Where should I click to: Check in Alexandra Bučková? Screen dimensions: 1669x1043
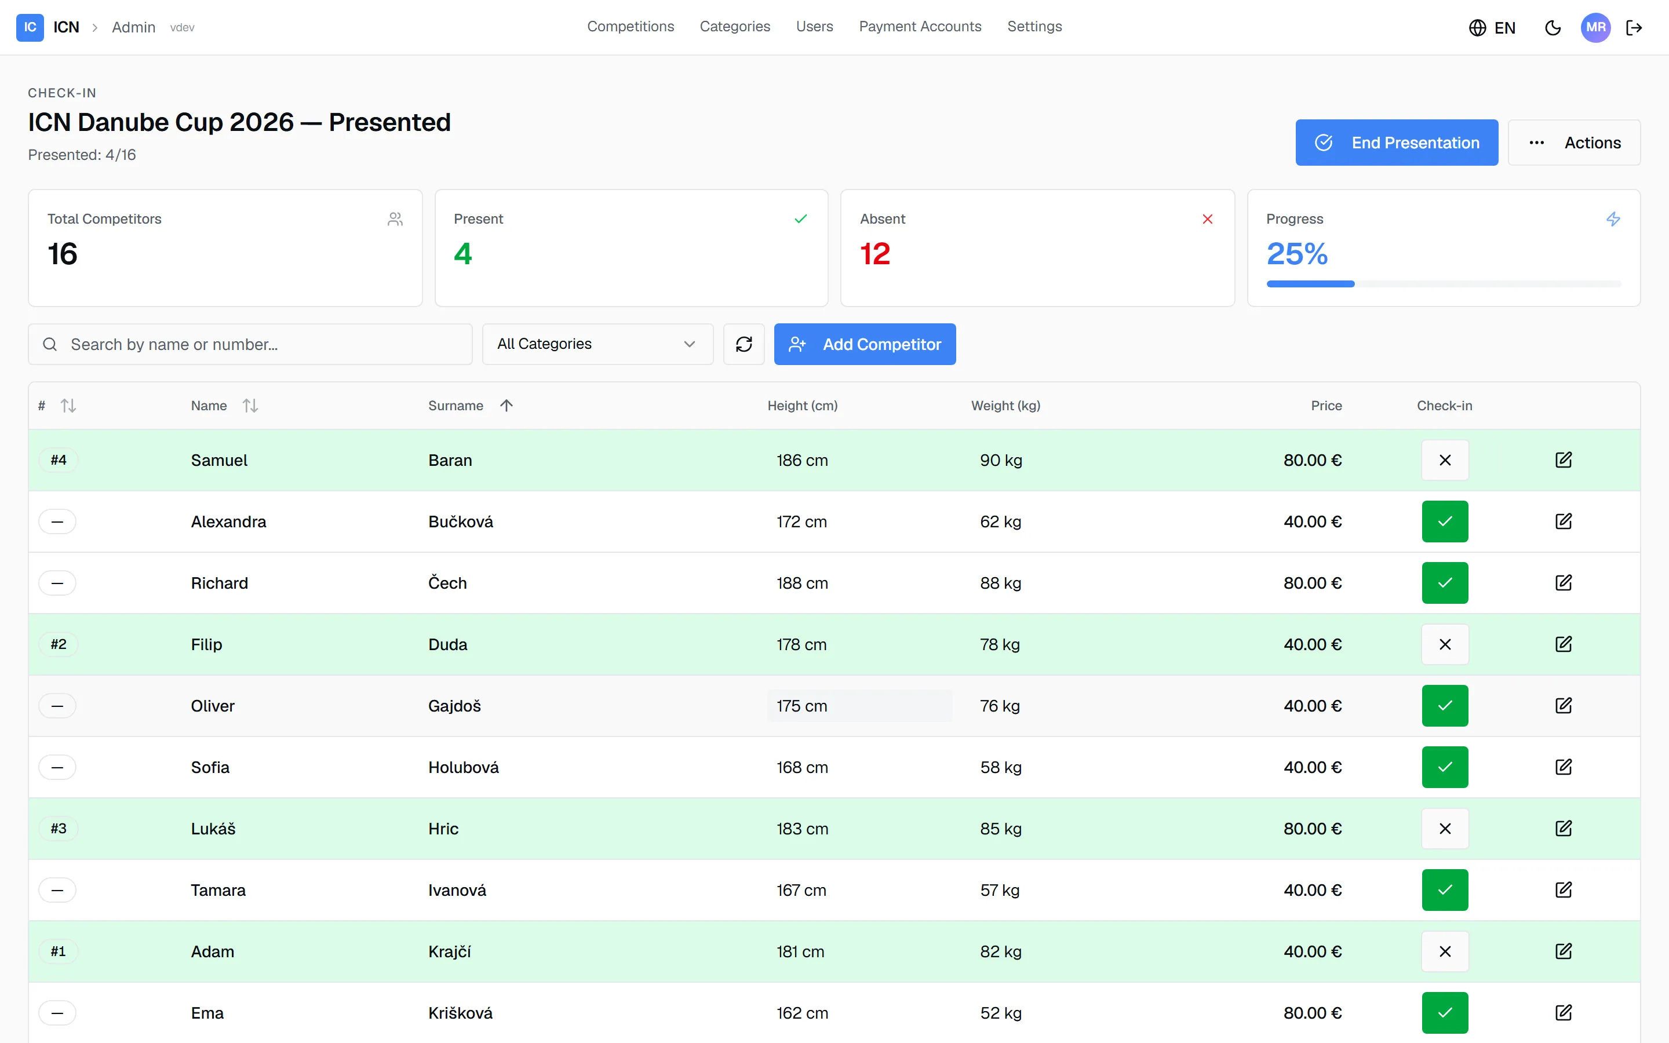[1445, 521]
